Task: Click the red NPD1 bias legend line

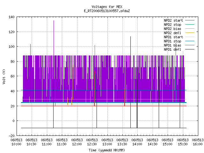Action: (190, 45)
